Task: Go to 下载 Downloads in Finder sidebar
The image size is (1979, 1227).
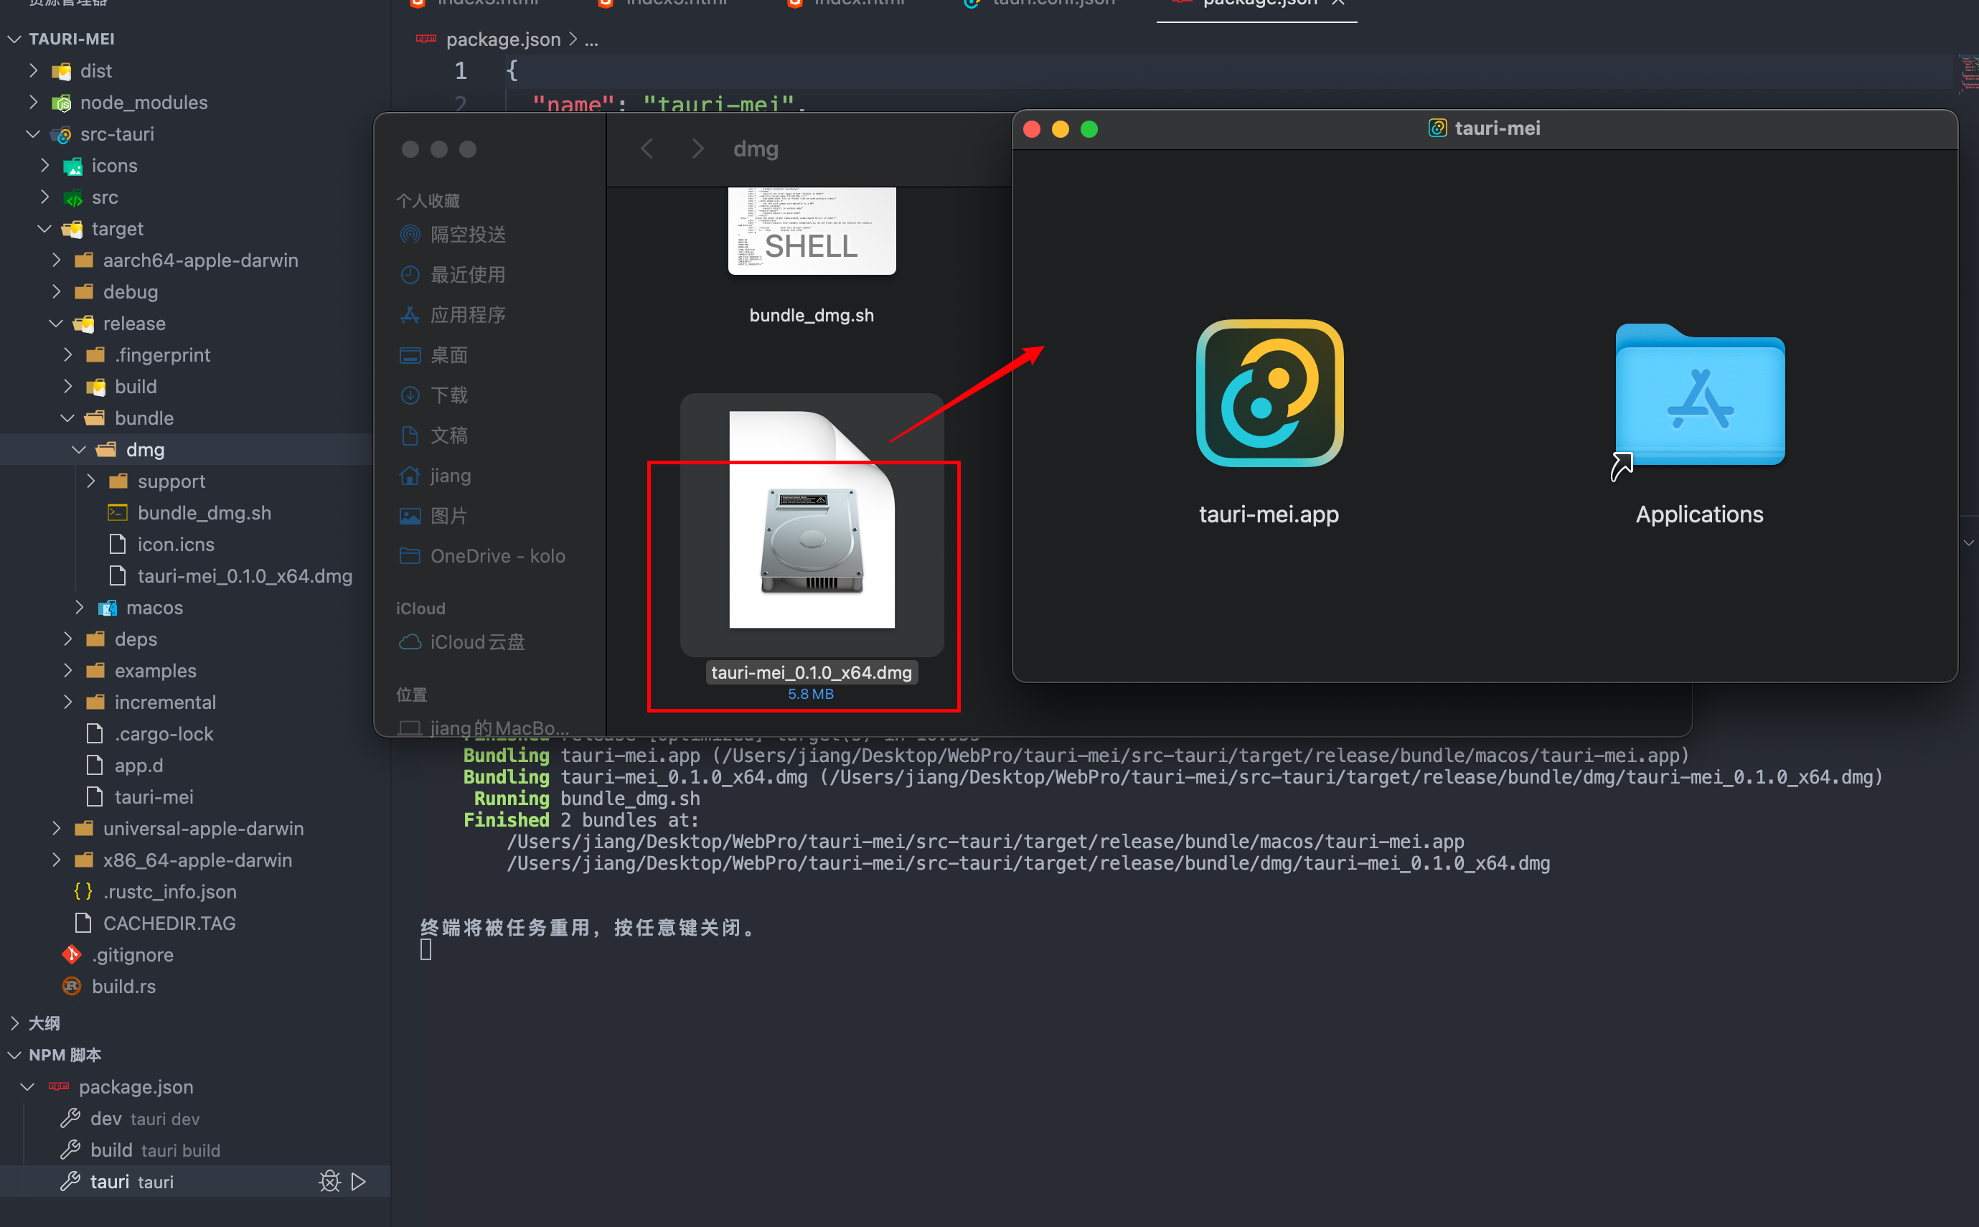Action: [x=448, y=395]
